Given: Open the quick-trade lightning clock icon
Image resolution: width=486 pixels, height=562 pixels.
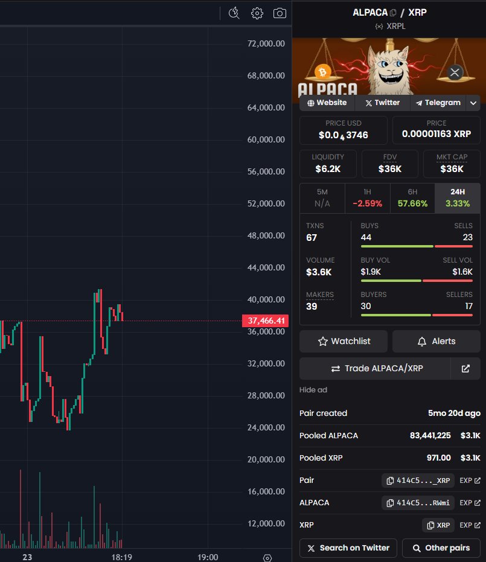Looking at the screenshot, I should click(234, 13).
